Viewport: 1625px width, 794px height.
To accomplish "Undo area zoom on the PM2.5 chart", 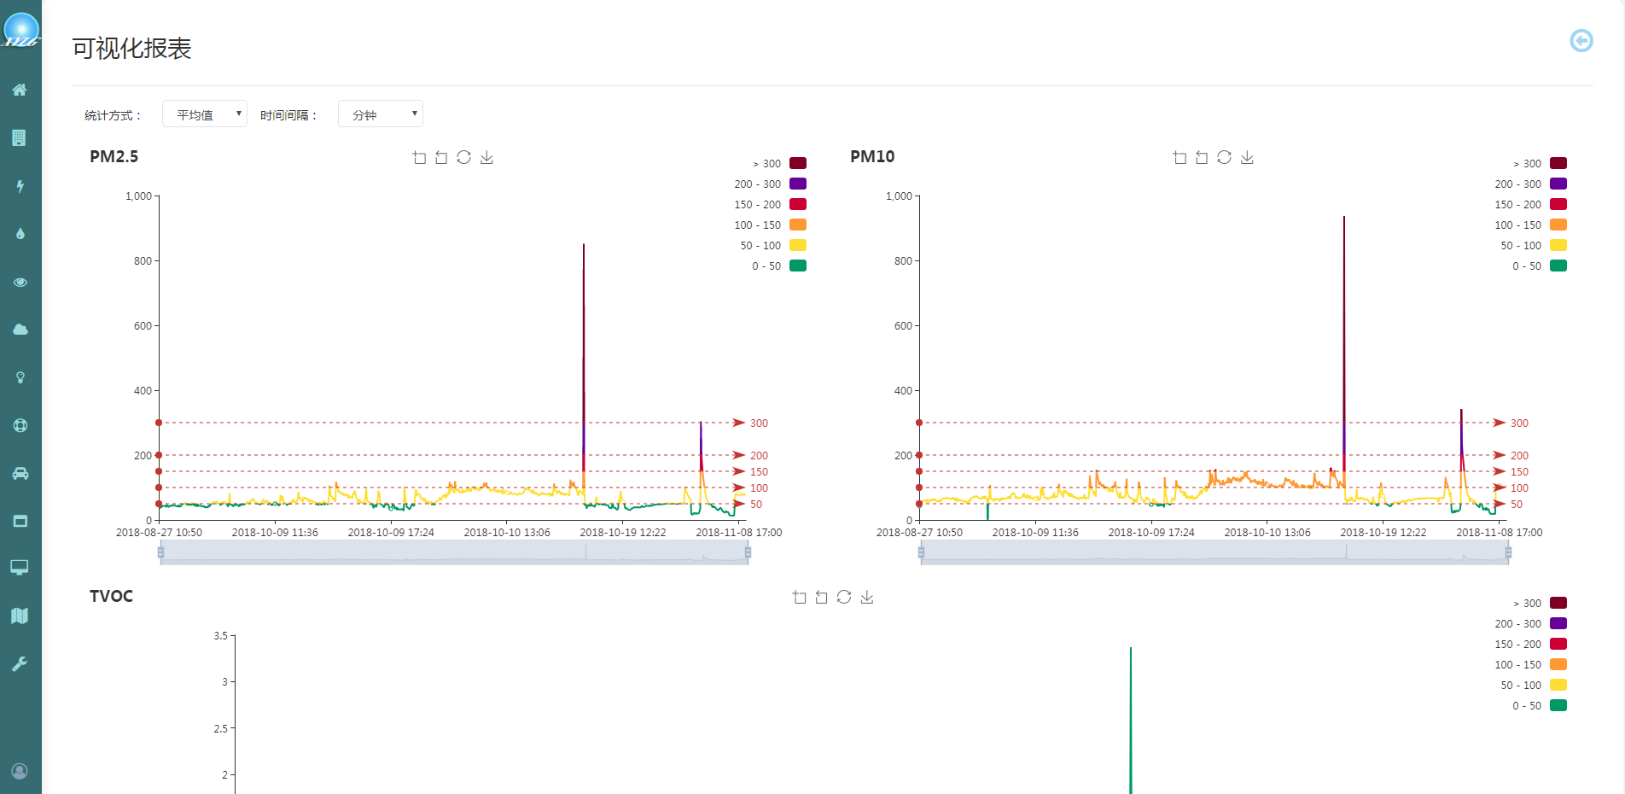I will tap(441, 157).
